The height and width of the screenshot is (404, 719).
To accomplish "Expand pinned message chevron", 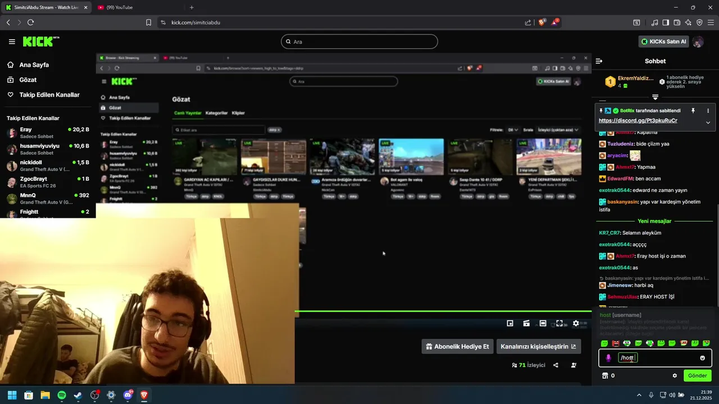I will coord(708,122).
